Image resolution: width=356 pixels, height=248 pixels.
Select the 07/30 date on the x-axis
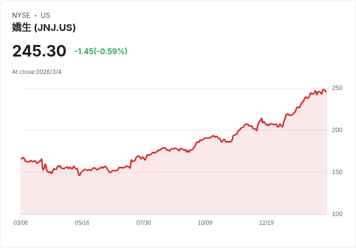[144, 223]
